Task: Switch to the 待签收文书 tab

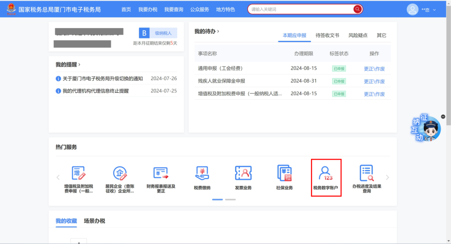Action: coord(327,36)
